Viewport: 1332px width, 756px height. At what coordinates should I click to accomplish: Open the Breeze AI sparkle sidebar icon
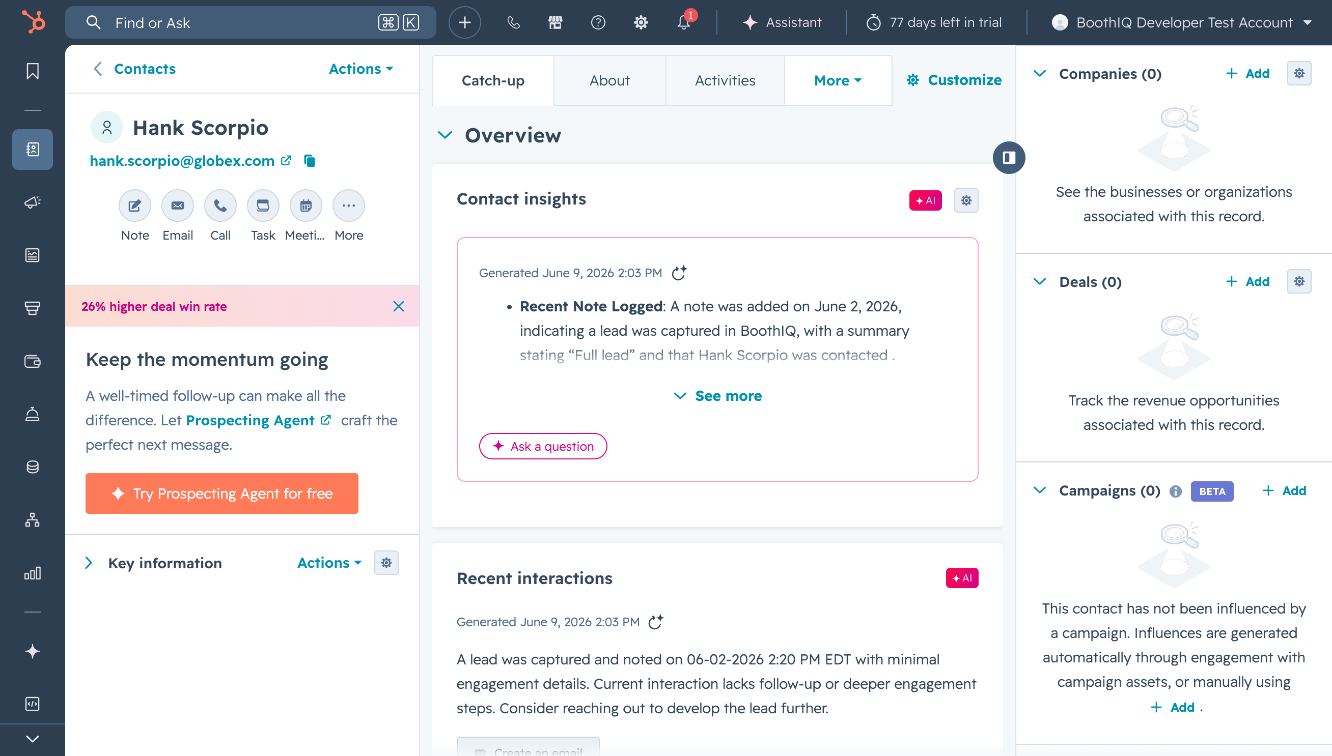point(33,651)
